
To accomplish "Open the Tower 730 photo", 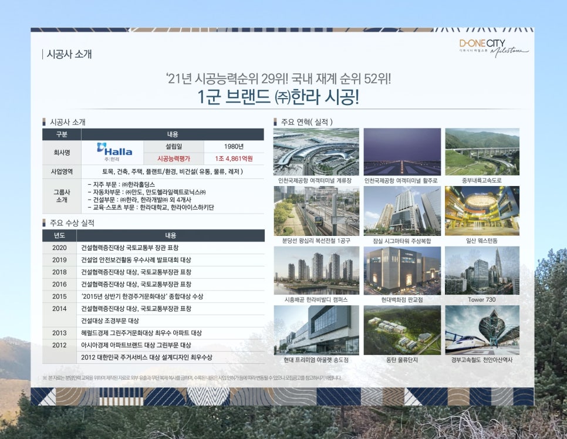I will tap(482, 271).
